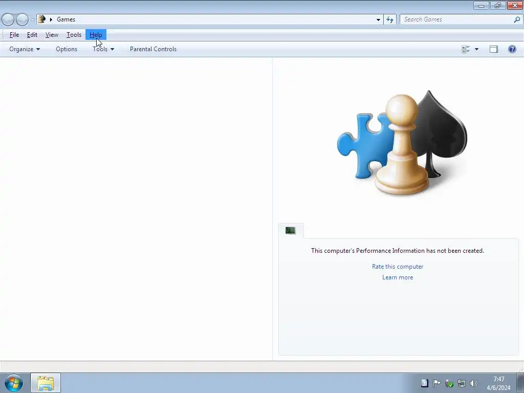Open recent pages dropdown arrow

[x=32, y=20]
